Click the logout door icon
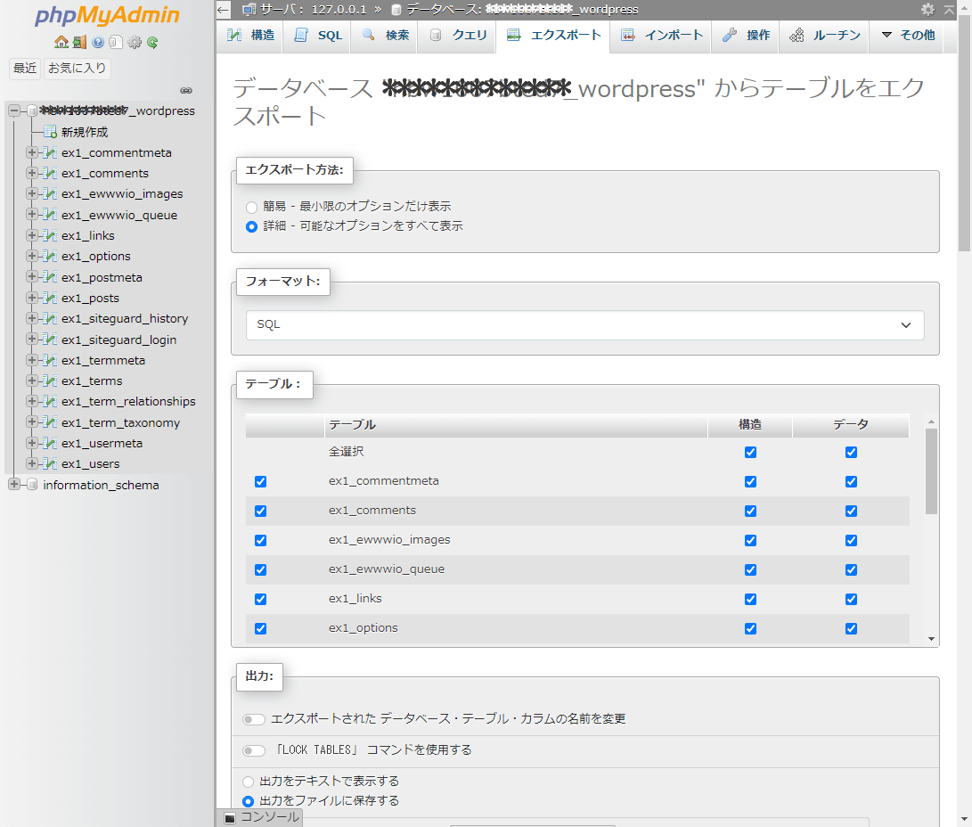The image size is (972, 827). click(79, 42)
